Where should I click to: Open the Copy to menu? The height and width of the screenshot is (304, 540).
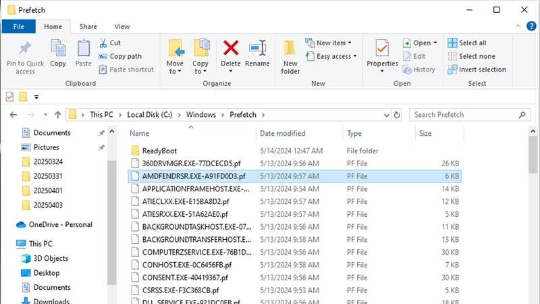(x=200, y=57)
